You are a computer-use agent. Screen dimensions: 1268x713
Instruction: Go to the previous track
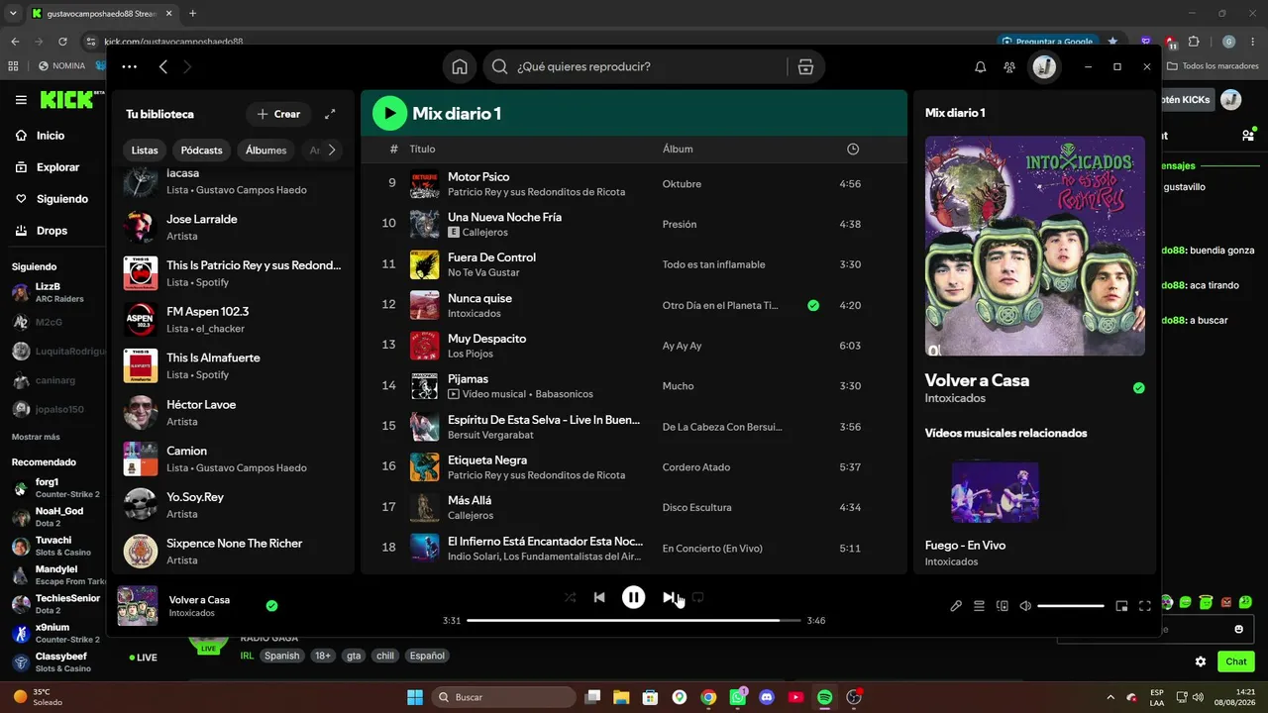(x=598, y=597)
